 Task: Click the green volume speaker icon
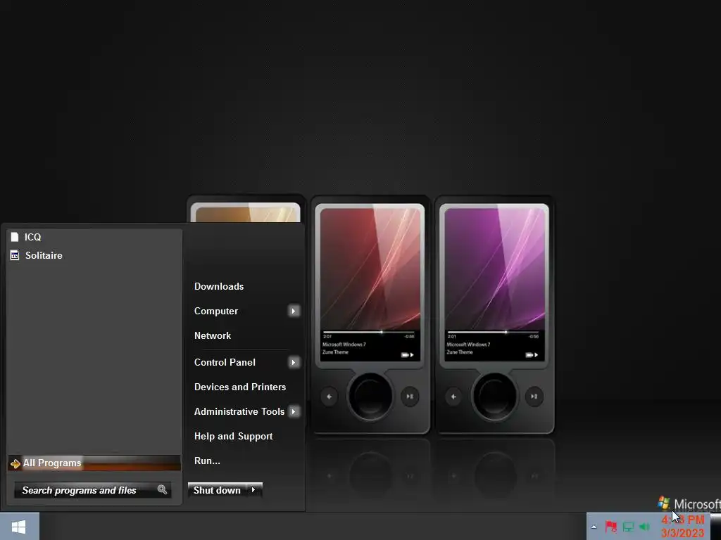pos(645,526)
